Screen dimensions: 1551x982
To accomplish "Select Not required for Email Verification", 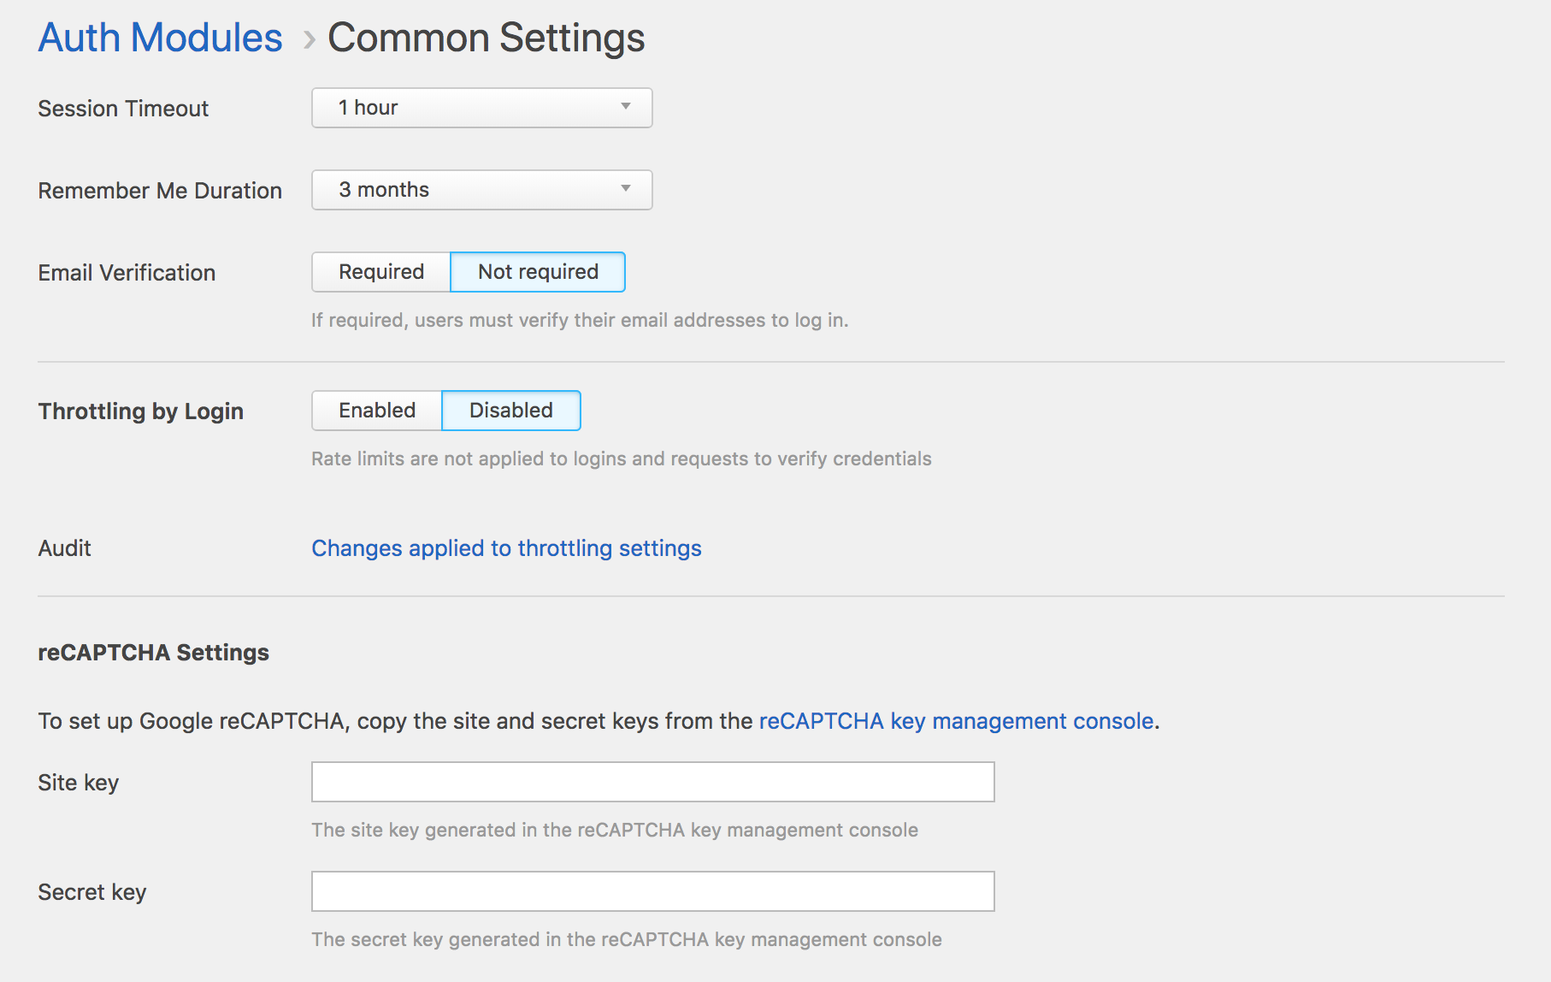I will coord(538,272).
